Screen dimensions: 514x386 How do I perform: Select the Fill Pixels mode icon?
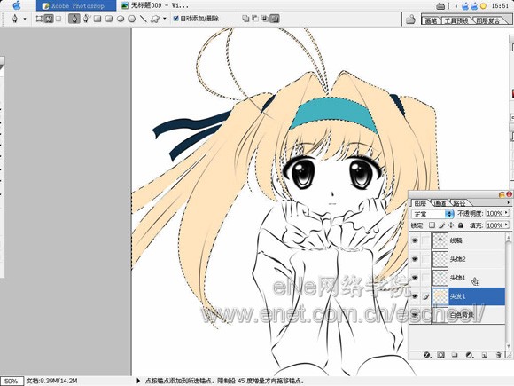(x=58, y=19)
